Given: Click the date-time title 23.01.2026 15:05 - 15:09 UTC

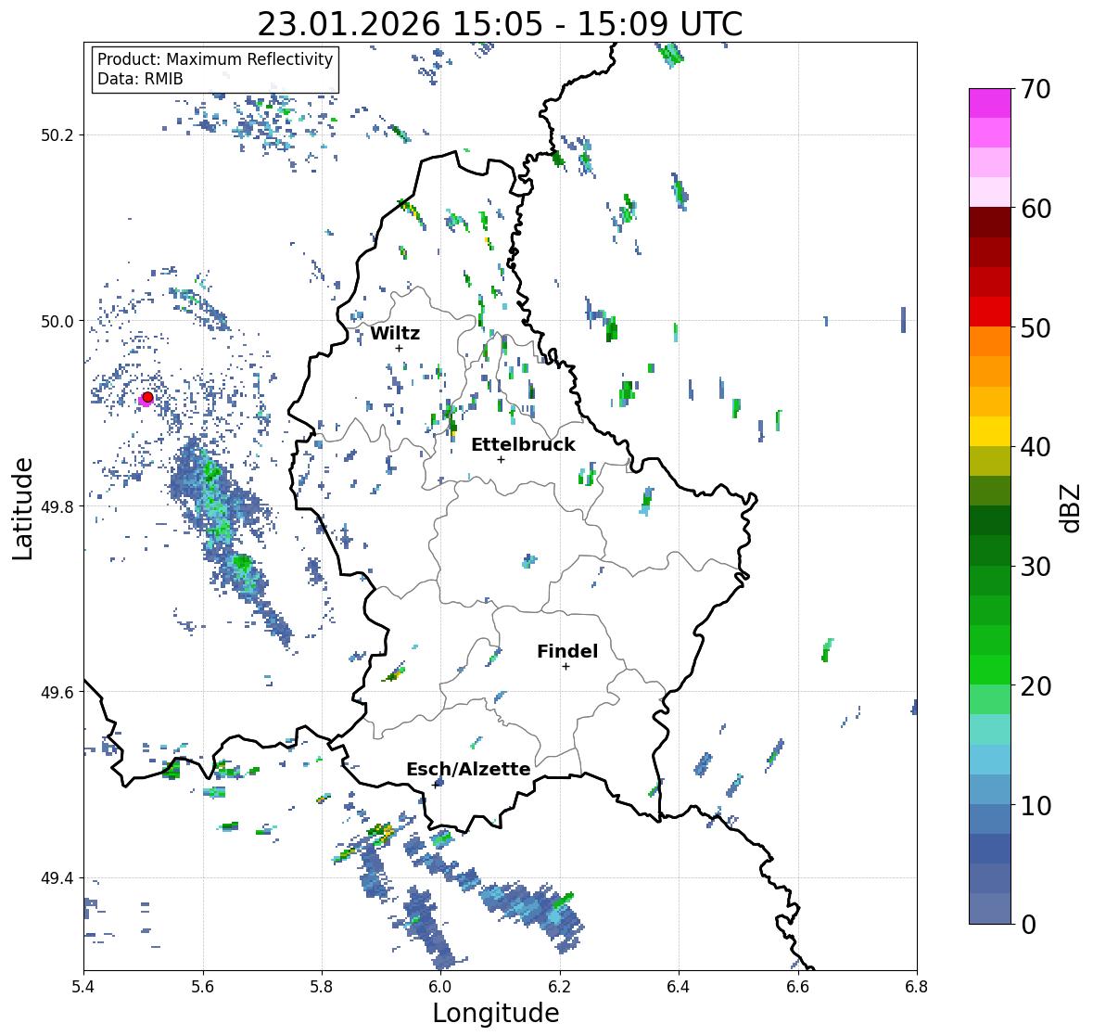Looking at the screenshot, I should (500, 25).
